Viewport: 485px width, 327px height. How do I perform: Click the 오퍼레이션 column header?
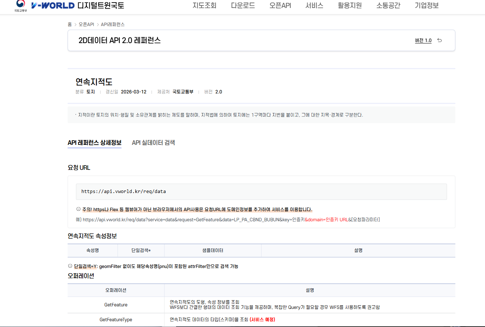pyautogui.click(x=116, y=290)
